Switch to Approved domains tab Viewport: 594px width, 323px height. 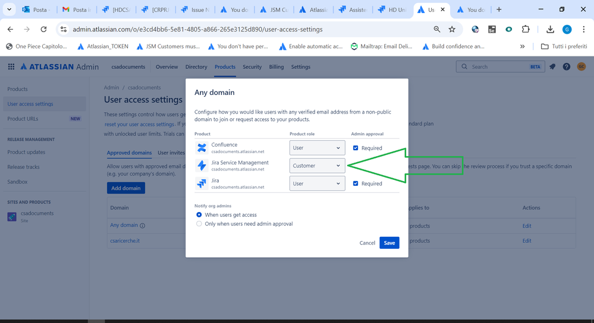tap(129, 153)
